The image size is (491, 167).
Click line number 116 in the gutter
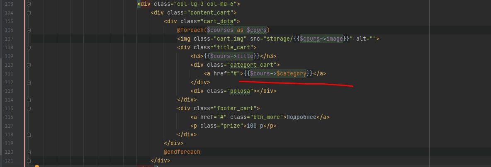pyautogui.click(x=9, y=117)
